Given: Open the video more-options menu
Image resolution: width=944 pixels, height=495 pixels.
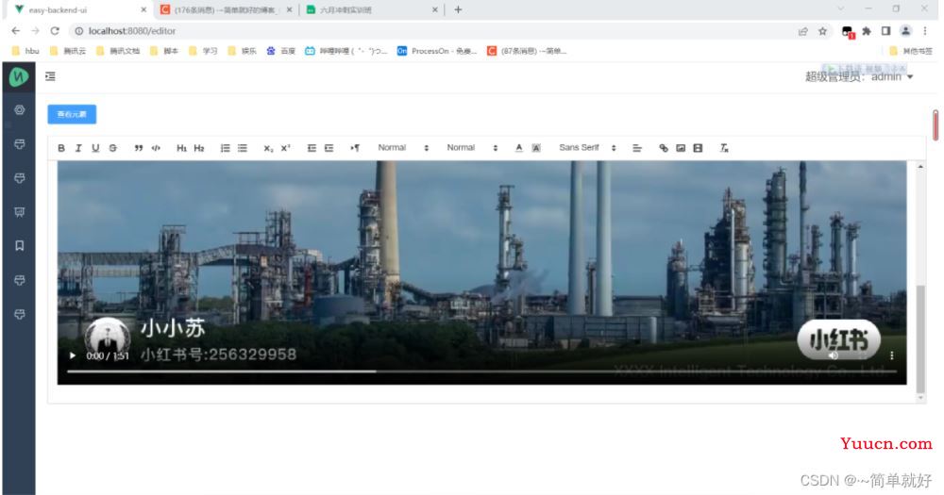Looking at the screenshot, I should (892, 355).
